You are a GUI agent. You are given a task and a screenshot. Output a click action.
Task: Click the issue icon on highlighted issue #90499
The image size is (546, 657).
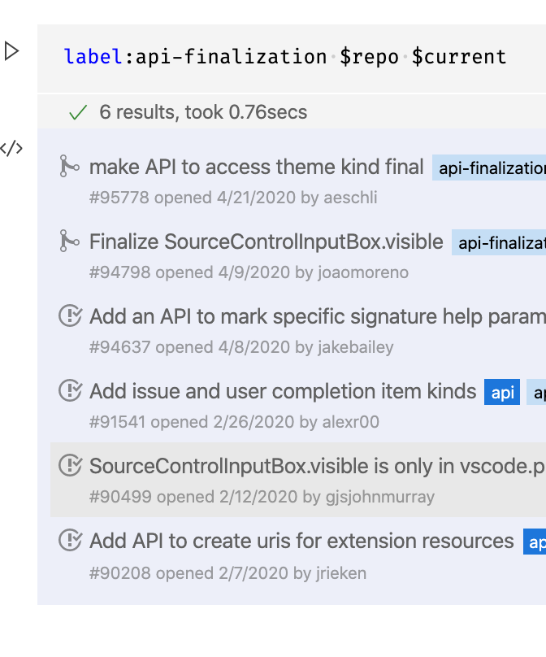(70, 466)
